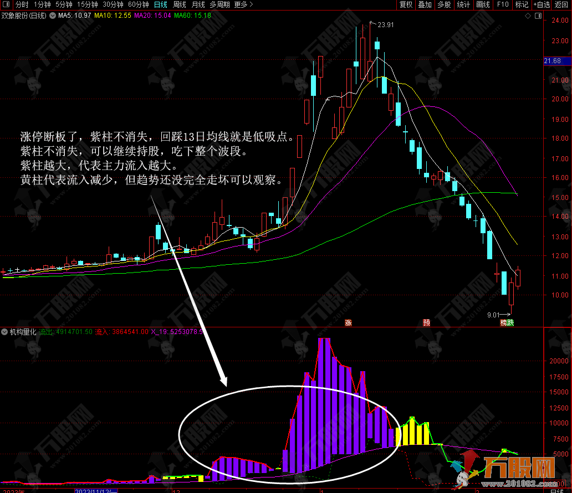The width and height of the screenshot is (572, 493).
Task: Click the 涨 event marker under chart
Action: (x=349, y=323)
